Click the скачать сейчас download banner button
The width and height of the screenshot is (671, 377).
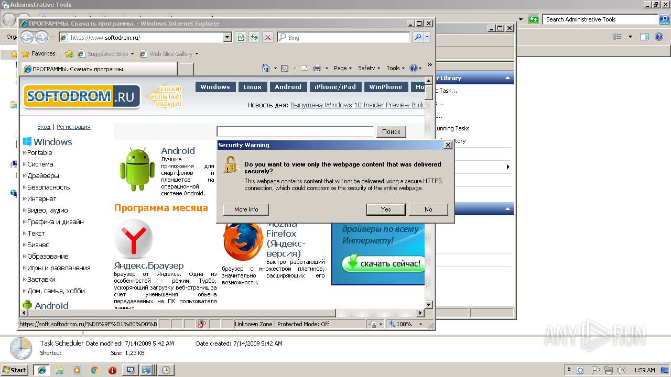tap(383, 263)
